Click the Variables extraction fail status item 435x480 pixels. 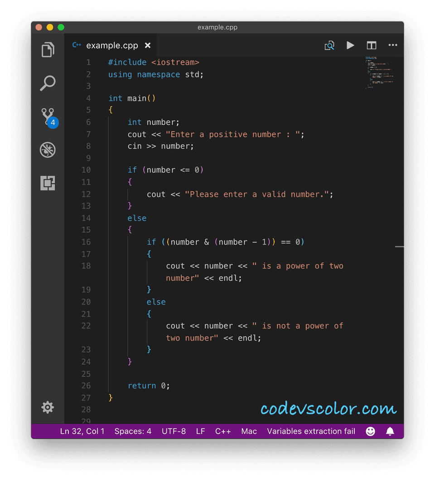311,431
